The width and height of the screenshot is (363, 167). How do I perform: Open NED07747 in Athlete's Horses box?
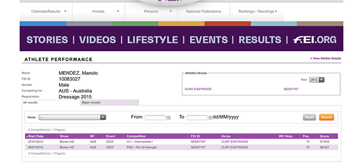point(291,89)
